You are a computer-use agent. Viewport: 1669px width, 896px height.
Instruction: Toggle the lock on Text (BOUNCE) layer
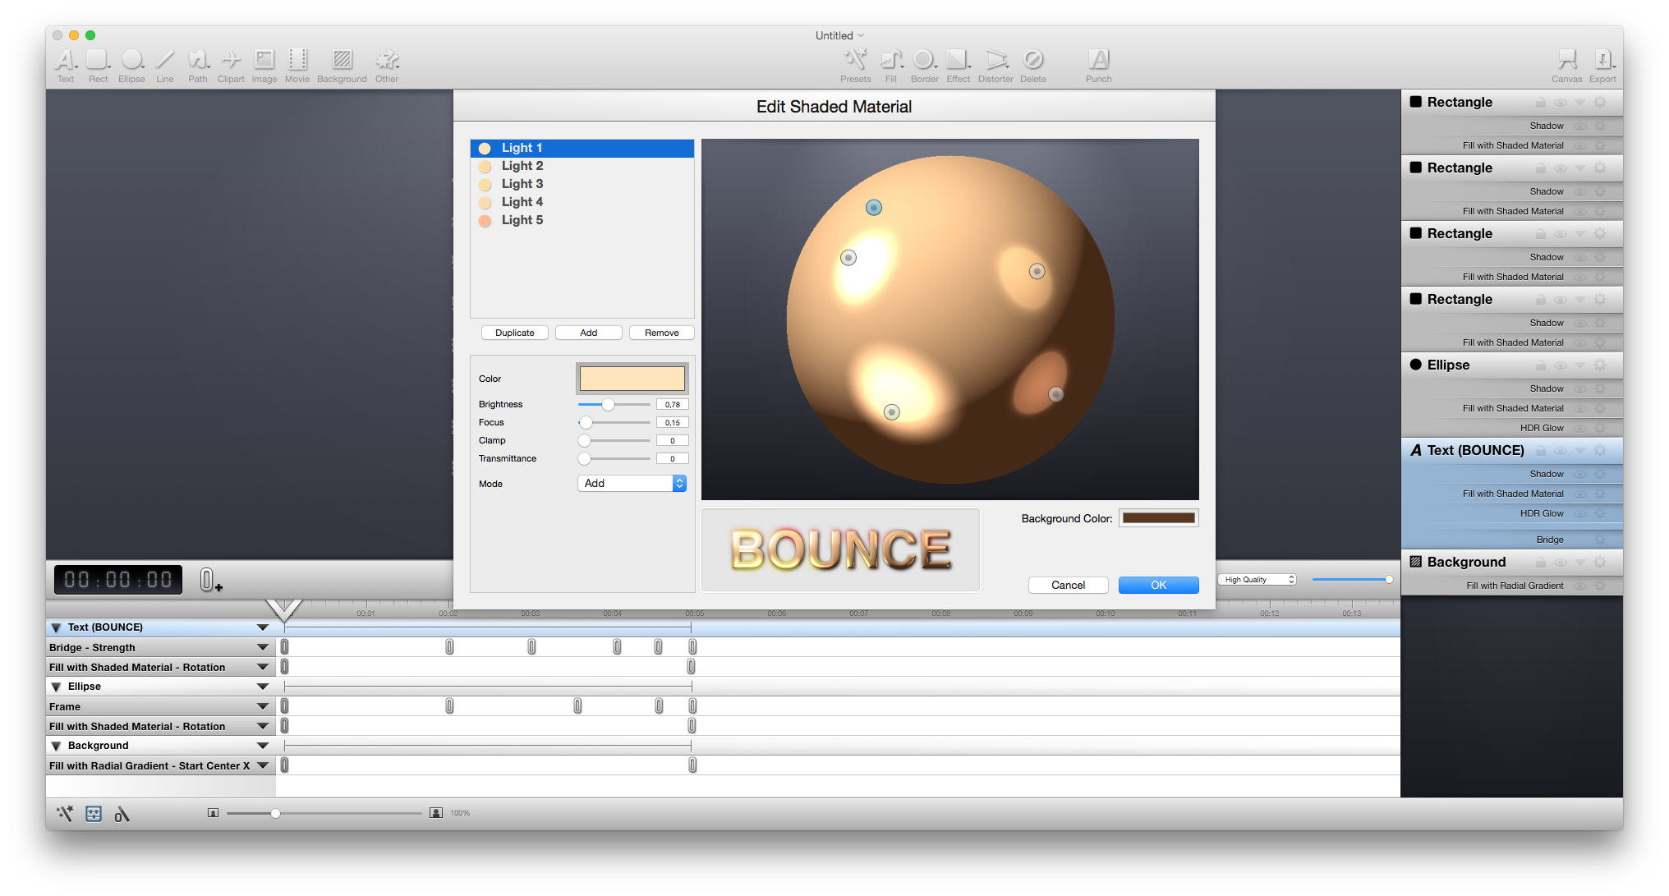click(x=1541, y=451)
